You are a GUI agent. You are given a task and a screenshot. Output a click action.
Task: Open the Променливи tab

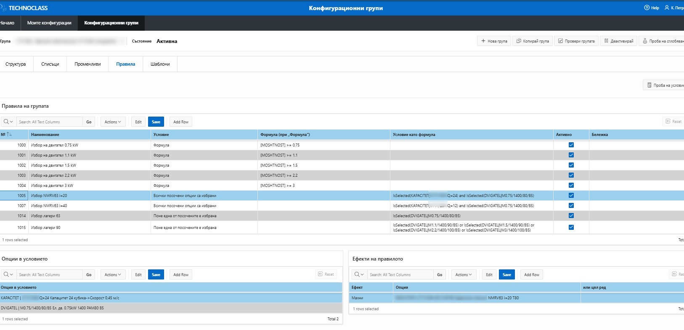[x=87, y=64]
